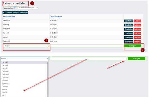The image size is (149, 97).
Task: Click Löschen for the November row
Action: tap(137, 42)
